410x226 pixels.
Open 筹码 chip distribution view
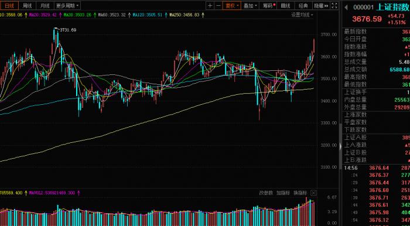pos(269,5)
